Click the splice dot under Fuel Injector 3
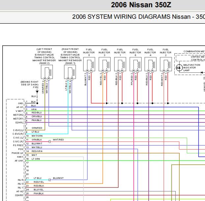This screenshot has width=205, height=201. 107,103
